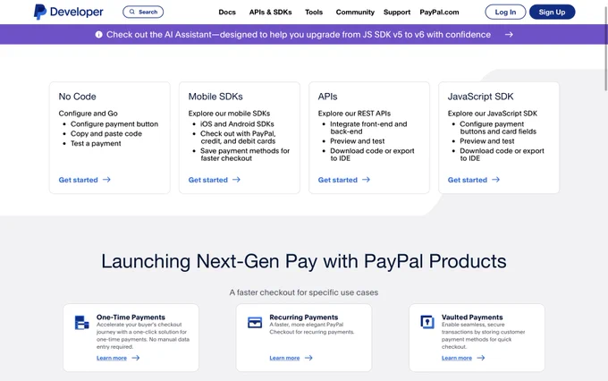Viewport: 608px width, 381px height.
Task: Open the Tools menu
Action: 314,12
